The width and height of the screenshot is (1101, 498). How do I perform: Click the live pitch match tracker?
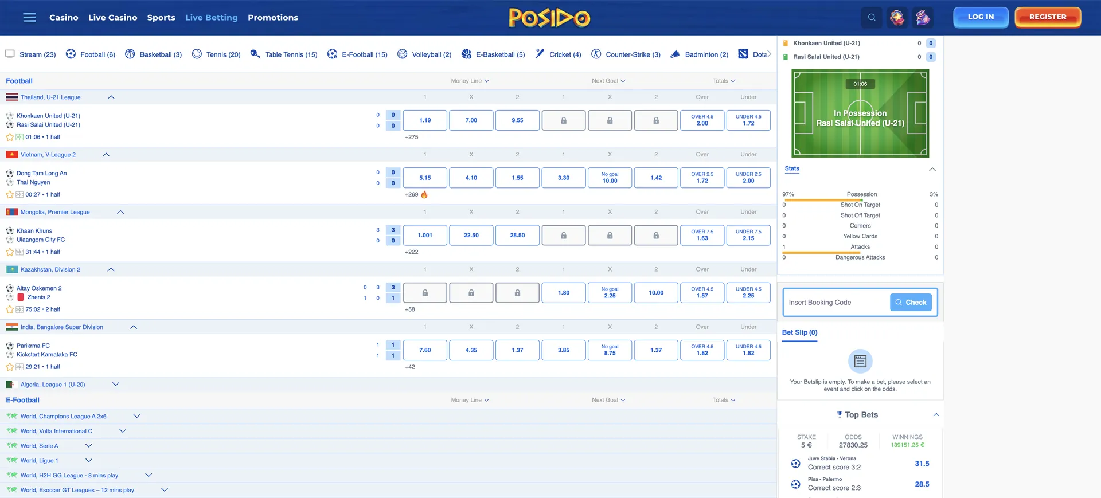click(x=860, y=113)
